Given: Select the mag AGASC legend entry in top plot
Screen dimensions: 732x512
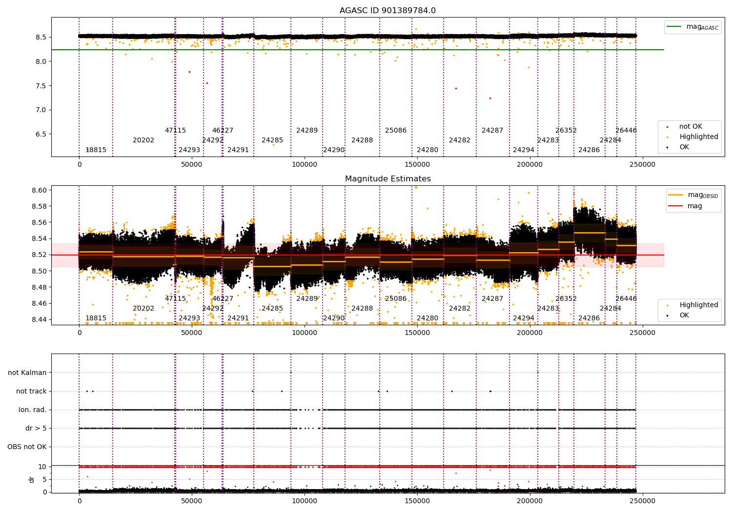Looking at the screenshot, I should point(692,27).
